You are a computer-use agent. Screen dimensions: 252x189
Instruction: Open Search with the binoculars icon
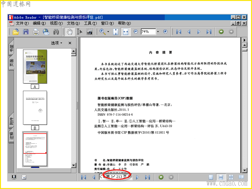pyautogui.click(x=56, y=32)
